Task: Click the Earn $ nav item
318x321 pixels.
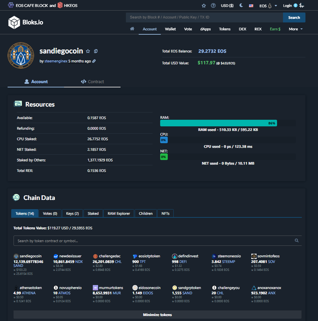Action: (275, 29)
